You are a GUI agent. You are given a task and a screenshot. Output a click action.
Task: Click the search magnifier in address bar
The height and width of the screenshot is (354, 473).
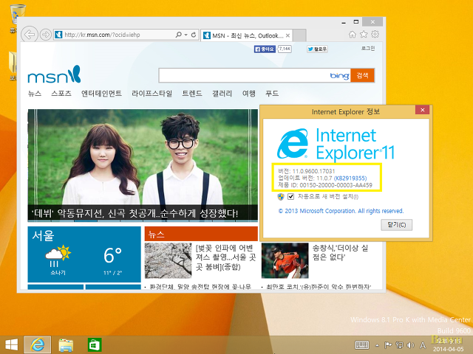(x=178, y=35)
